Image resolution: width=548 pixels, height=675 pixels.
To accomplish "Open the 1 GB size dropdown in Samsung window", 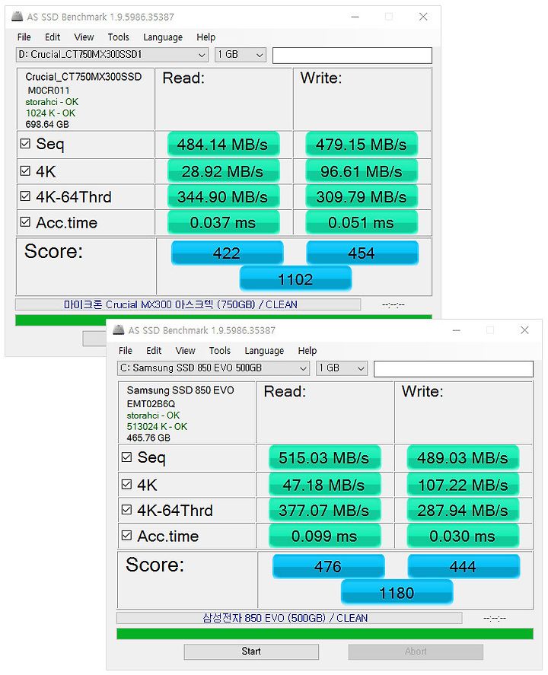I will tap(342, 368).
